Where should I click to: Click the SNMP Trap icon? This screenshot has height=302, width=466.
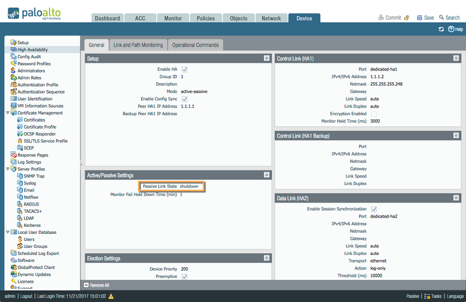[x=20, y=176]
